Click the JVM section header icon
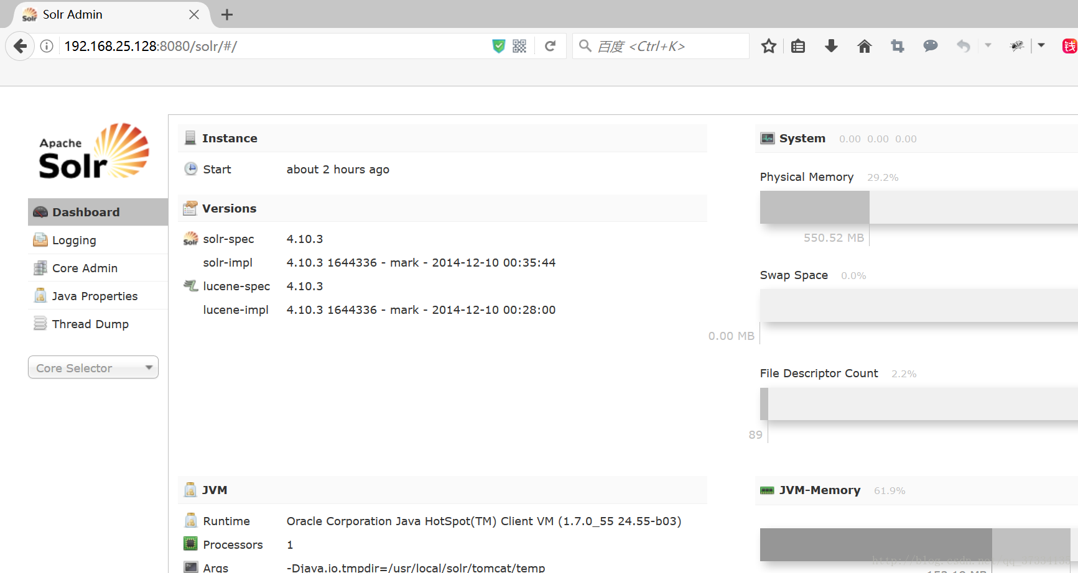The image size is (1078, 573). click(190, 490)
